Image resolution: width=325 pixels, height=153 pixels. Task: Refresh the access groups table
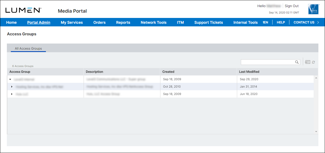[x=313, y=62]
